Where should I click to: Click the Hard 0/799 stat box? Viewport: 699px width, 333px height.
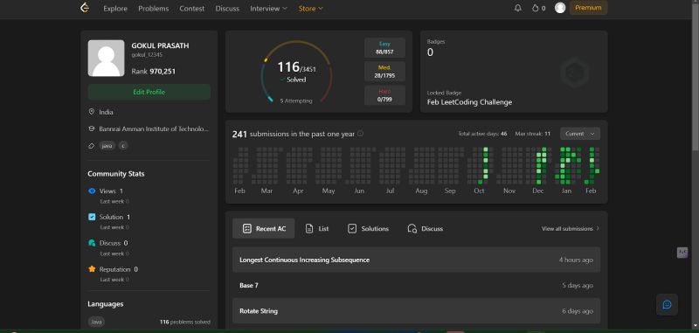[x=384, y=95]
